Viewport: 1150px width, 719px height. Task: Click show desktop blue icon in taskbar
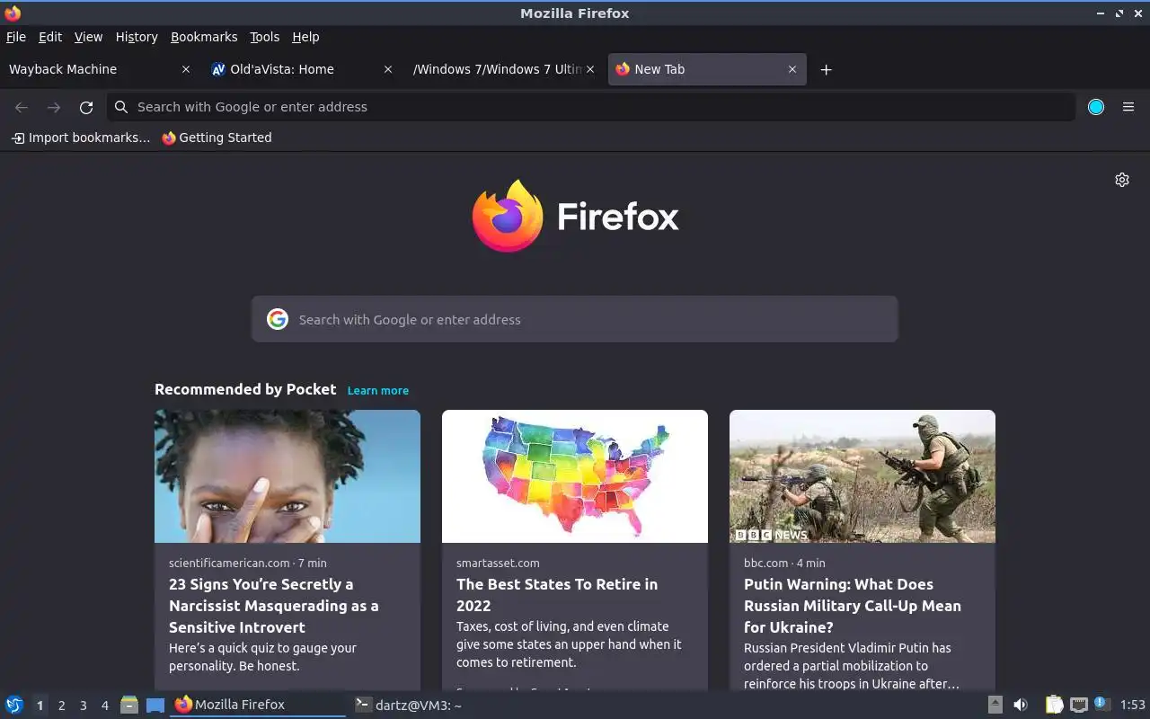point(155,706)
